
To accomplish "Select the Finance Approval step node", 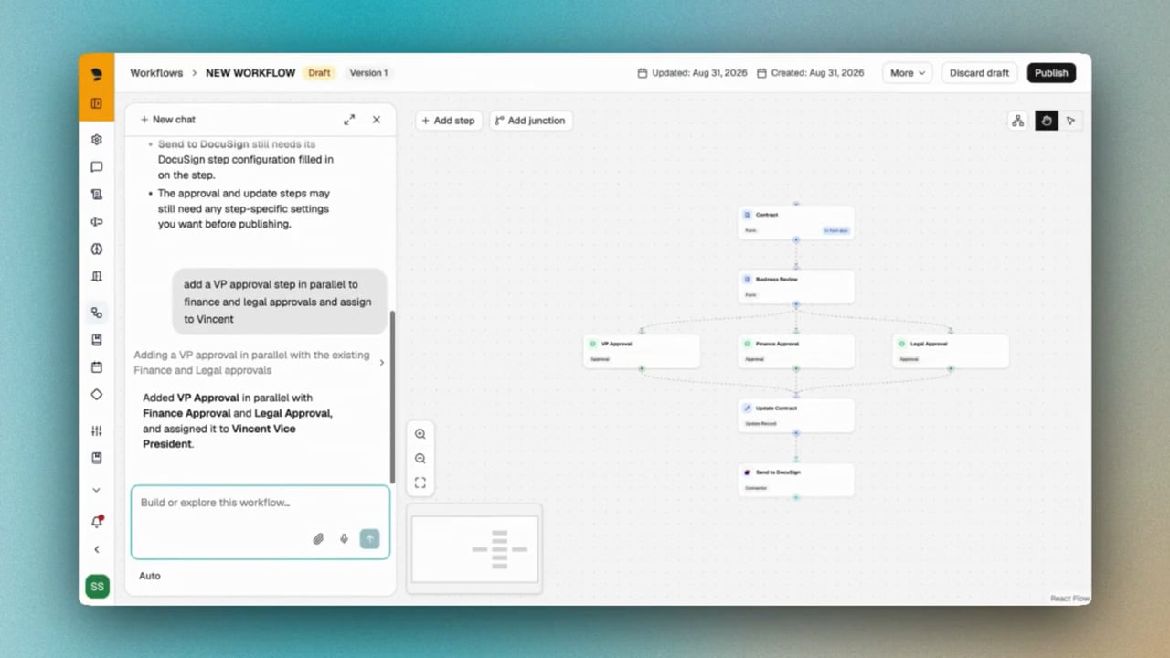I will (796, 351).
